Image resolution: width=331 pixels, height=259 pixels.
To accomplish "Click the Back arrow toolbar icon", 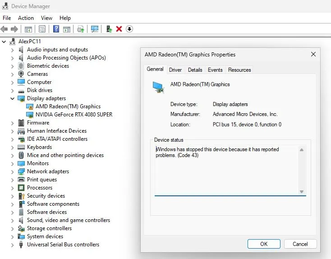I will pyautogui.click(x=4, y=29).
